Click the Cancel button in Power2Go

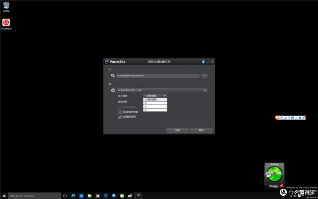pyautogui.click(x=201, y=130)
